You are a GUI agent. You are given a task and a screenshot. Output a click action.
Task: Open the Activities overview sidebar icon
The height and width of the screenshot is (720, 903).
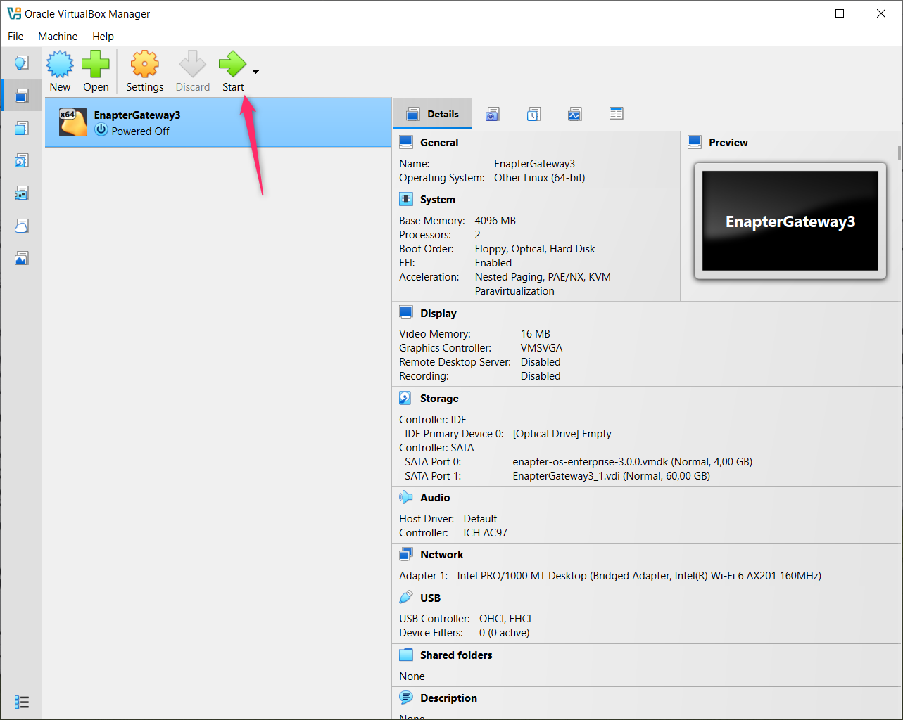[x=21, y=257]
